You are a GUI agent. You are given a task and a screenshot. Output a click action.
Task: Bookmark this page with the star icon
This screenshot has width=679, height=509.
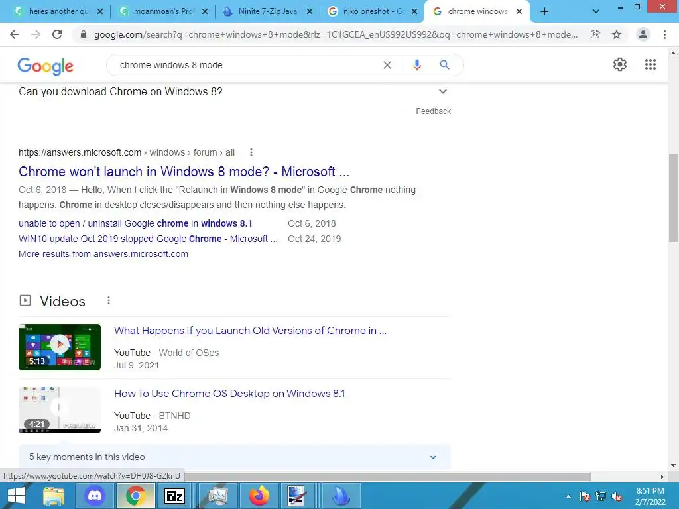617,34
